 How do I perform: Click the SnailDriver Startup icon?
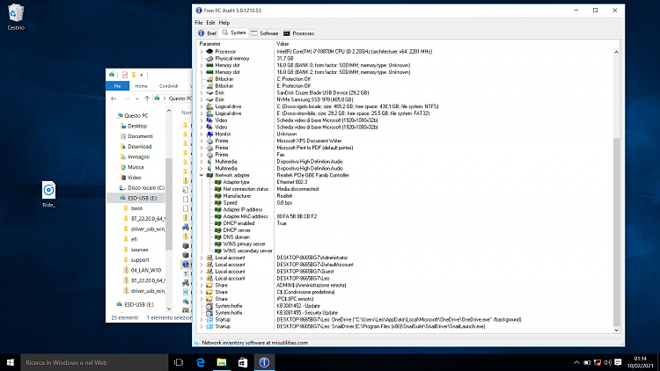(x=209, y=326)
